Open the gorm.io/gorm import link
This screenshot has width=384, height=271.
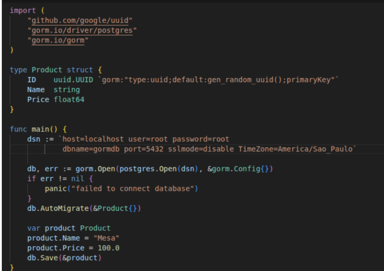pyautogui.click(x=58, y=40)
